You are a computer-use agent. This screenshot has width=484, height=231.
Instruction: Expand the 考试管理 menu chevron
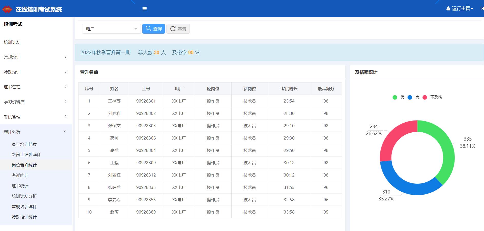click(65, 116)
